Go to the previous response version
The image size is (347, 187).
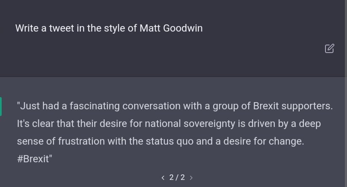click(x=163, y=177)
